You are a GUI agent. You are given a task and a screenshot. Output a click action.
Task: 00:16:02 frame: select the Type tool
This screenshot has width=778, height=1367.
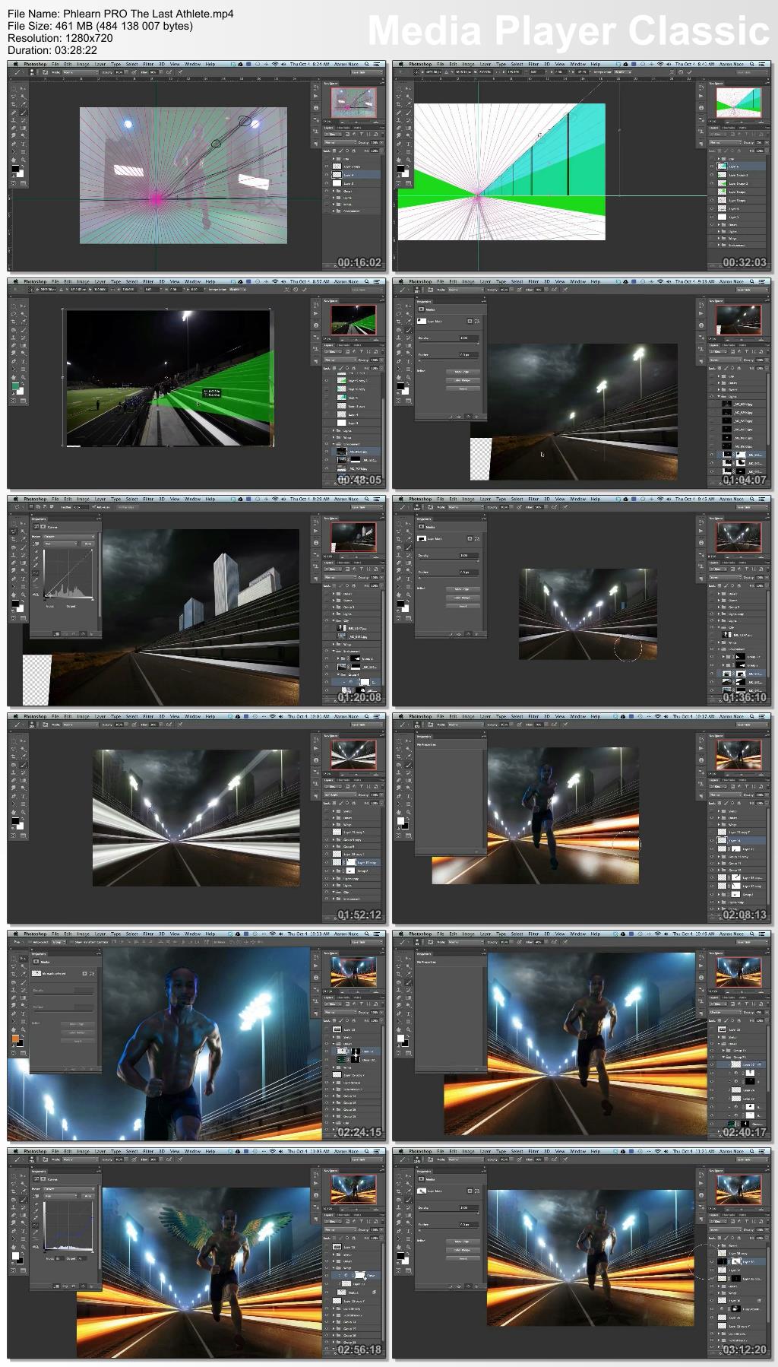coord(23,144)
